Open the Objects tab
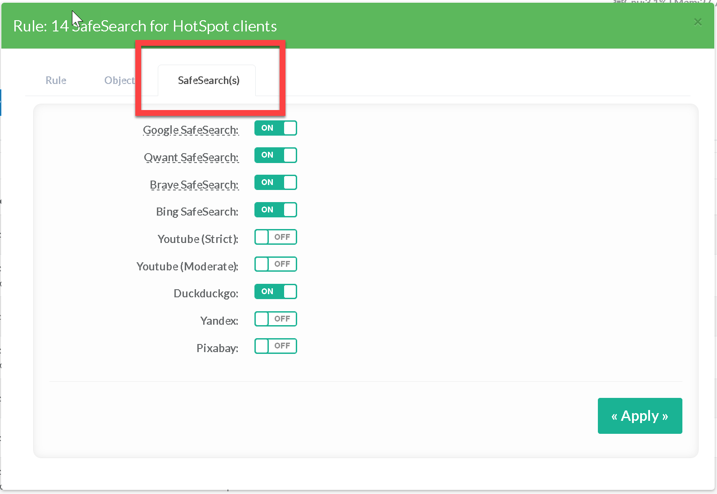Viewport: 717px width, 494px height. tap(120, 80)
